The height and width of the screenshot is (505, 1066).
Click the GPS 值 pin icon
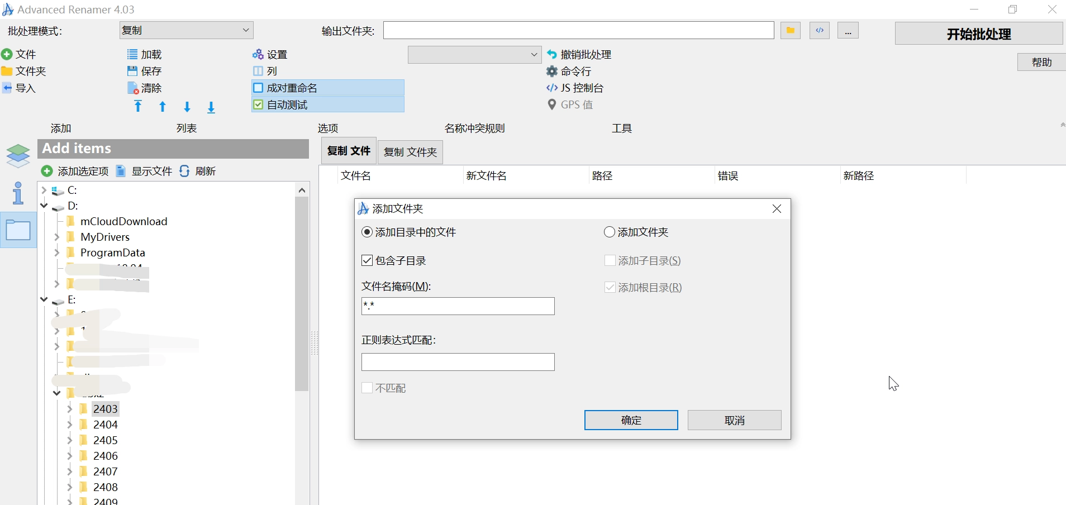pyautogui.click(x=551, y=104)
